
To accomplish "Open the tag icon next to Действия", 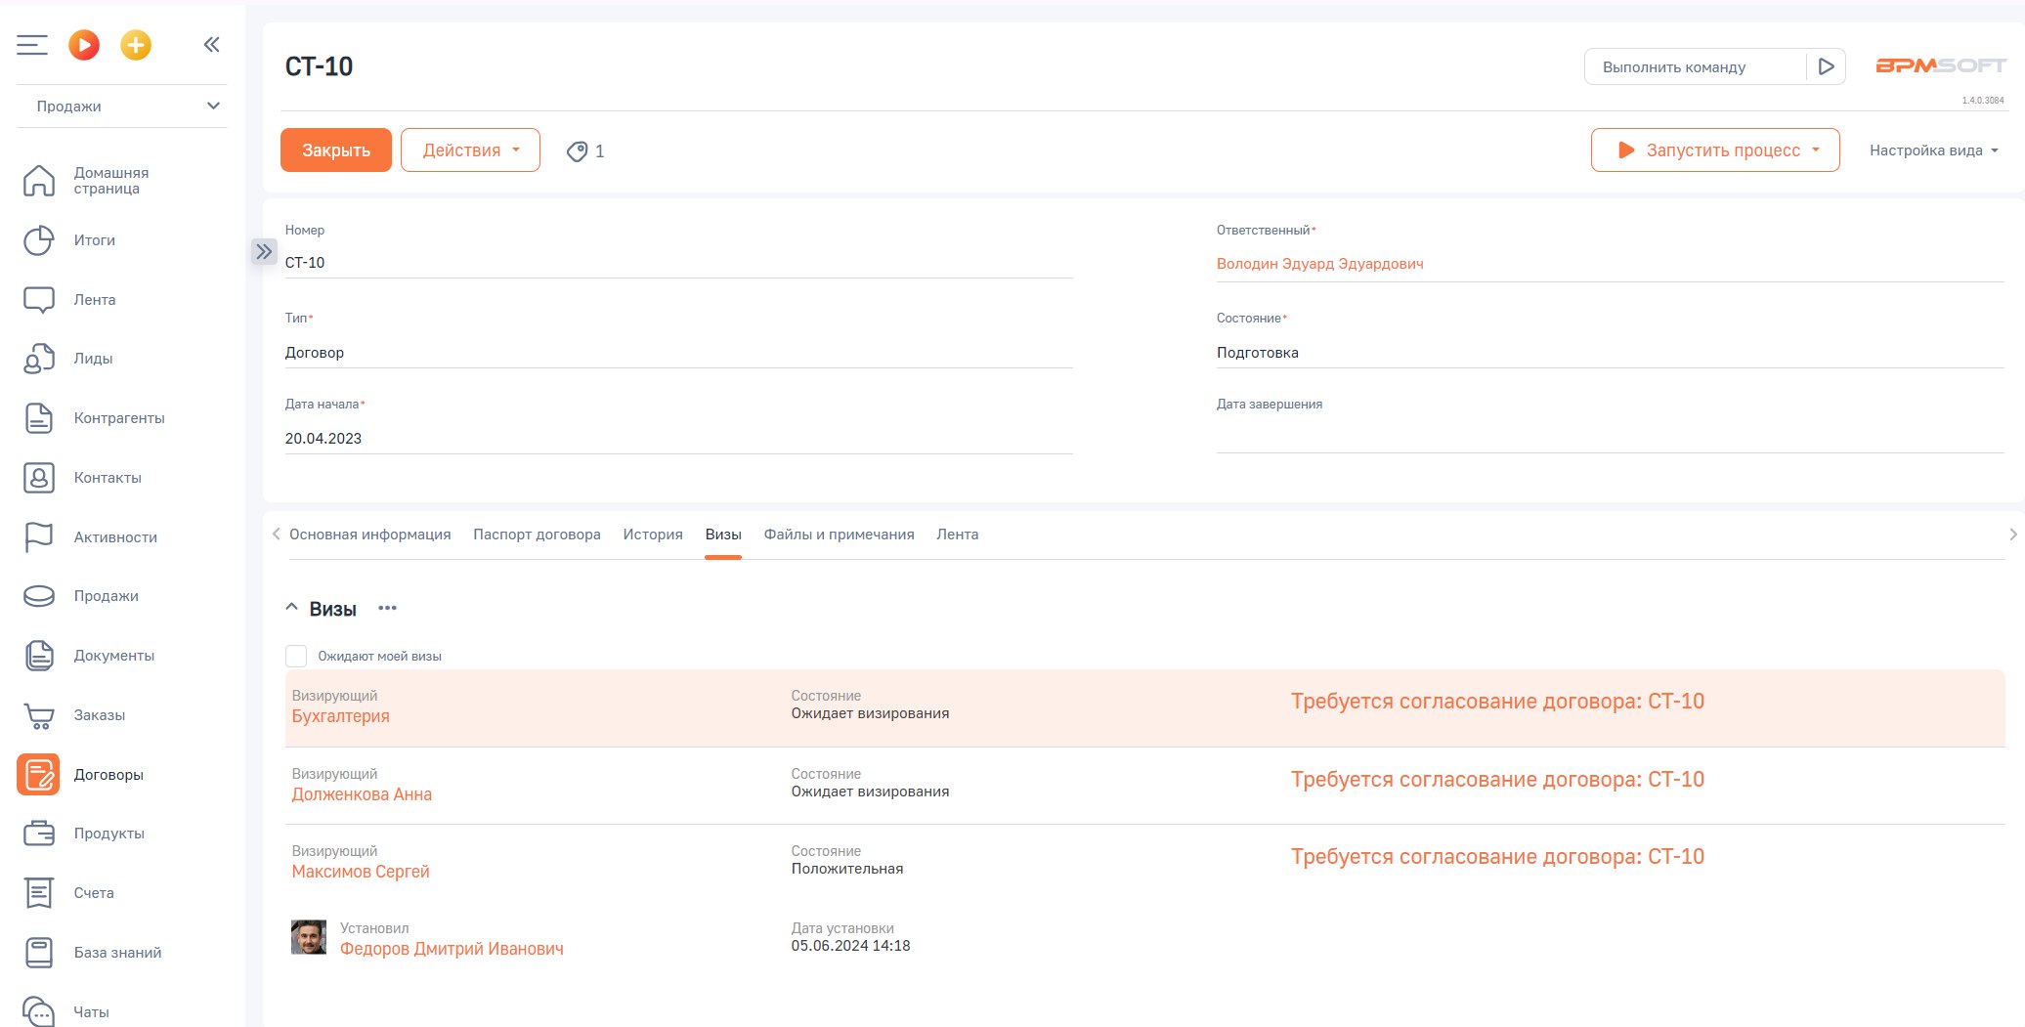I will click(578, 151).
